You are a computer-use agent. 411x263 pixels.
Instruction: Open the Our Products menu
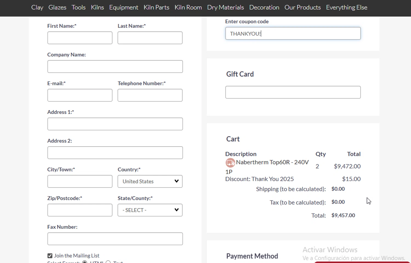click(x=302, y=7)
